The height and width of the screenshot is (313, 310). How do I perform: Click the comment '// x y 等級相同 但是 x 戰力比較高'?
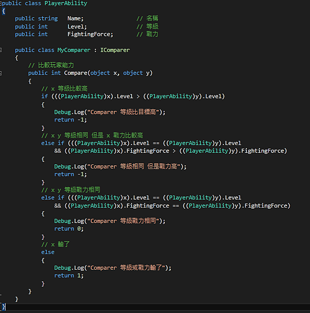[x=92, y=135]
